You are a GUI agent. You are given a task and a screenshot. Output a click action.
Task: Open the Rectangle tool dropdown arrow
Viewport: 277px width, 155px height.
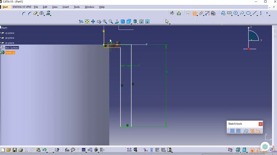232,15
